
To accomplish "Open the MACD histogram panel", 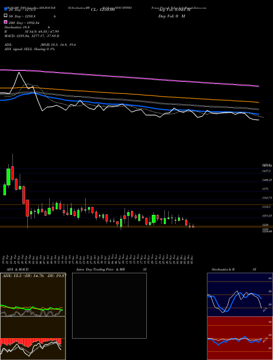I will coord(33,338).
